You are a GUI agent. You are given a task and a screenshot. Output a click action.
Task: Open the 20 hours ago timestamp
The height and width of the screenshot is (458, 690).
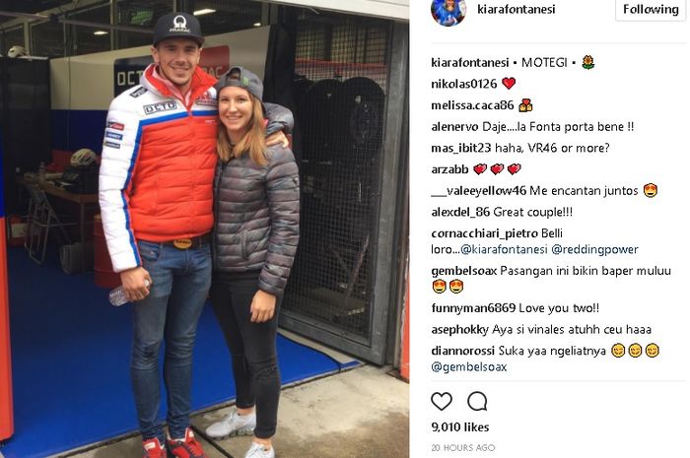pyautogui.click(x=463, y=448)
